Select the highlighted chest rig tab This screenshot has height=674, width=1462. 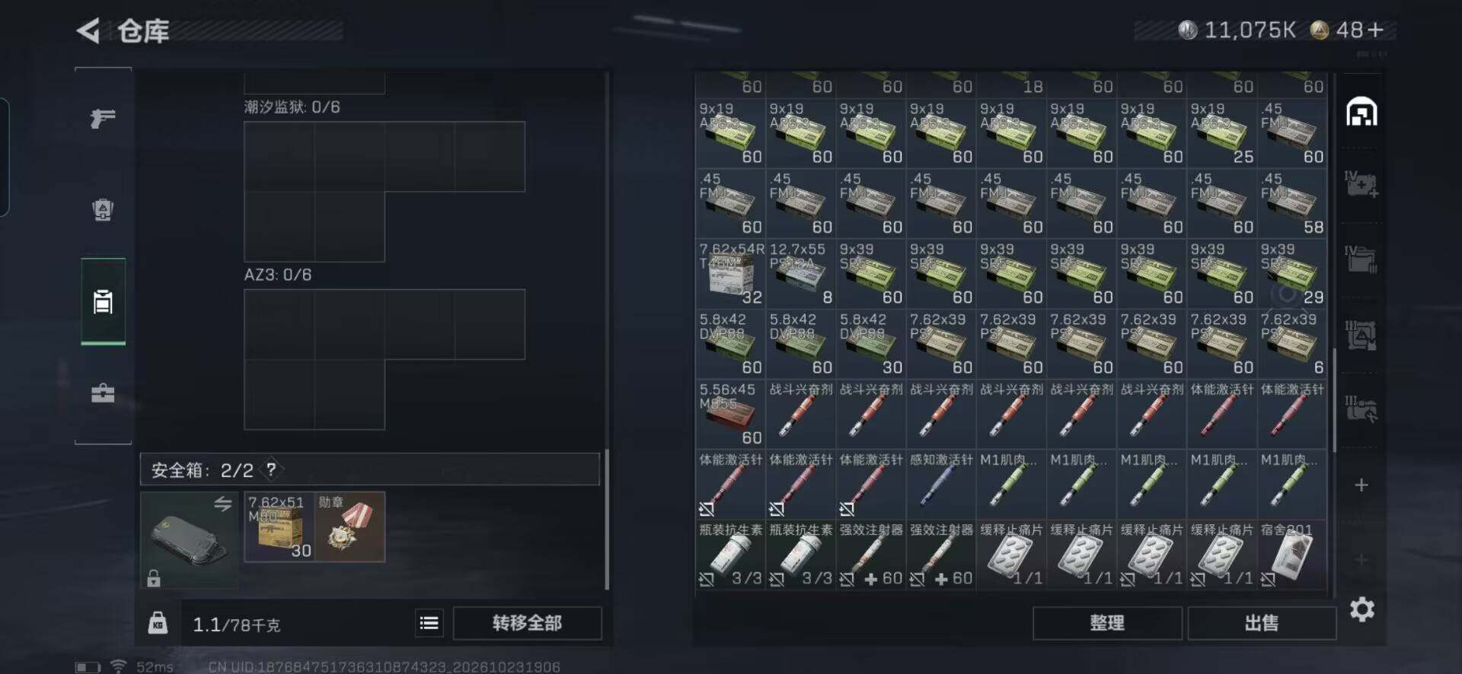(x=103, y=302)
